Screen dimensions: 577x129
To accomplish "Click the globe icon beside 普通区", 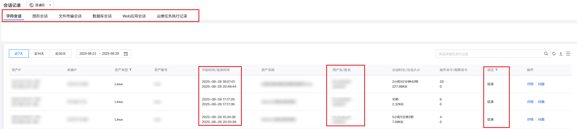I will pyautogui.click(x=31, y=5).
